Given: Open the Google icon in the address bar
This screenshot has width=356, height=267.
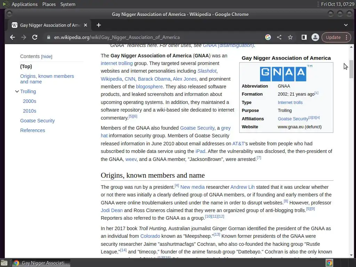Looking at the screenshot, I should coord(268,37).
